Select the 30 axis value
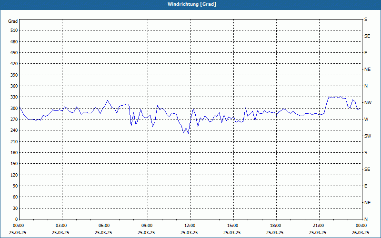The image size is (381, 238). pyautogui.click(x=15, y=208)
